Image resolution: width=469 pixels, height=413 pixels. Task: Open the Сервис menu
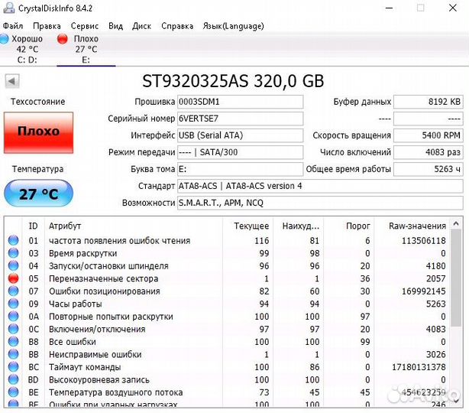pos(85,26)
